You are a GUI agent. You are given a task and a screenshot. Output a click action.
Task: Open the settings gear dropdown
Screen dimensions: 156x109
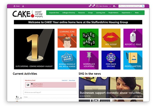pyautogui.click(x=114, y=6)
